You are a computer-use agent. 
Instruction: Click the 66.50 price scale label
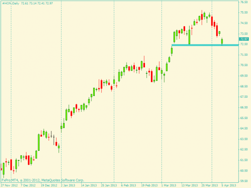click(x=244, y=107)
